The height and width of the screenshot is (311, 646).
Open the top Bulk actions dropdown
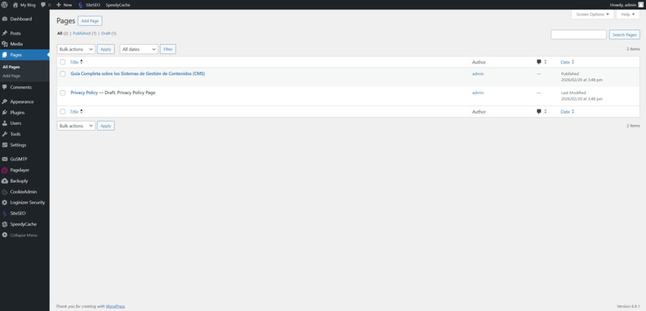tap(76, 49)
